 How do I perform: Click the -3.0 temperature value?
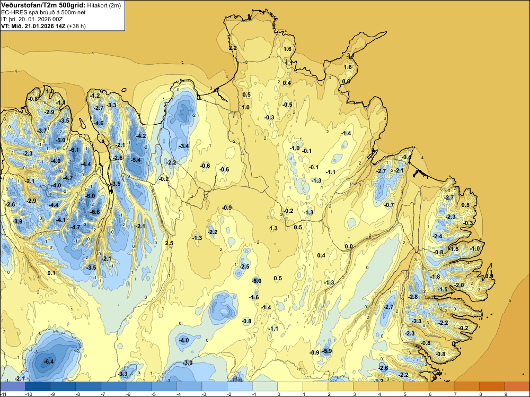(x=188, y=363)
